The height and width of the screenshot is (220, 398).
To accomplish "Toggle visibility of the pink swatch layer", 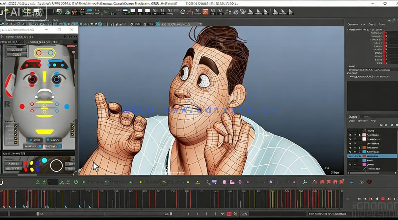I will [x=350, y=135].
